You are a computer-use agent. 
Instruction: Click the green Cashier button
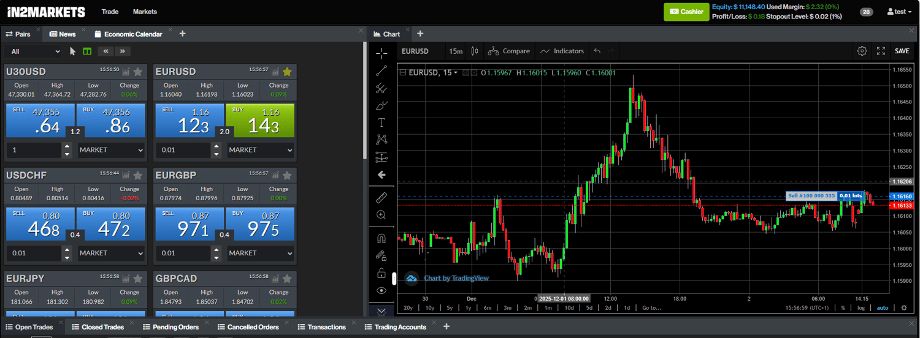pos(685,12)
